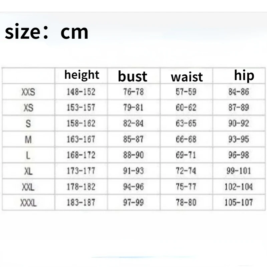
Task: Click the hip column header
Action: [244, 75]
